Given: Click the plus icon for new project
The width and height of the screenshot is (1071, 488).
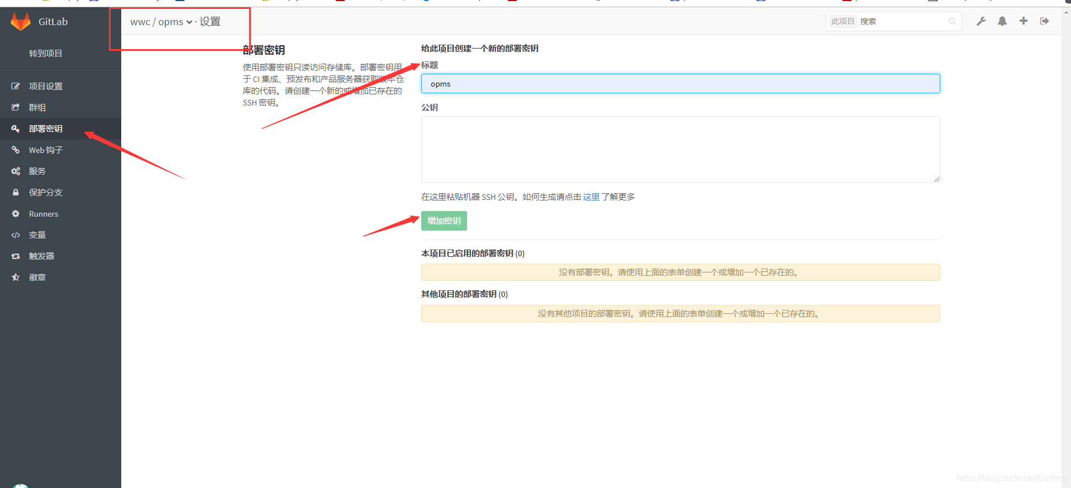Looking at the screenshot, I should click(1024, 21).
